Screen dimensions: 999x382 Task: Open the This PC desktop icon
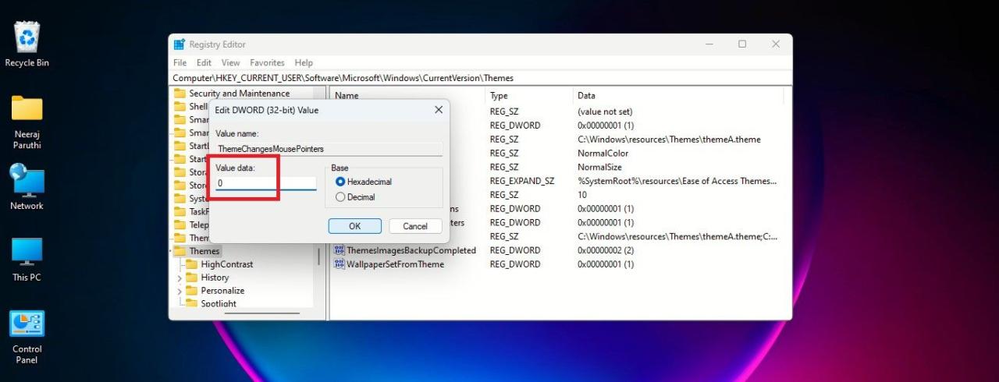point(27,252)
